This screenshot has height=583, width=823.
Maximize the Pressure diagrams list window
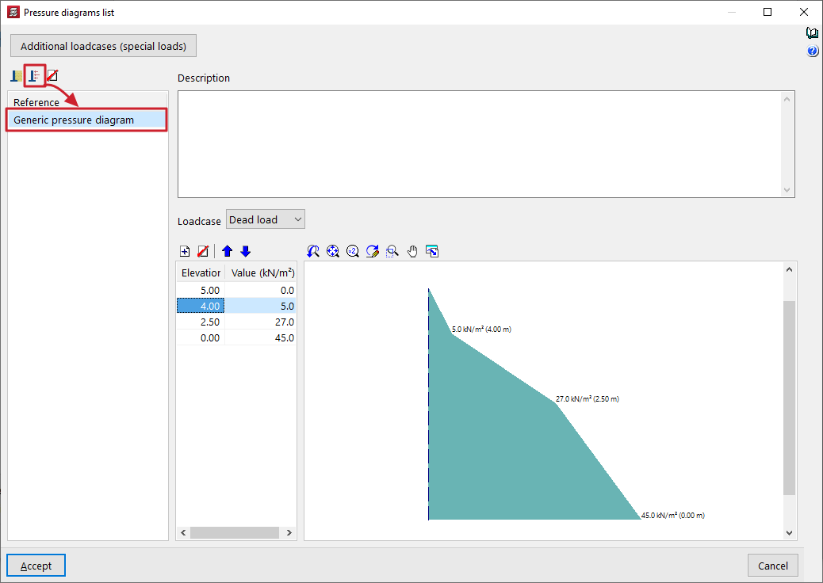(x=767, y=12)
